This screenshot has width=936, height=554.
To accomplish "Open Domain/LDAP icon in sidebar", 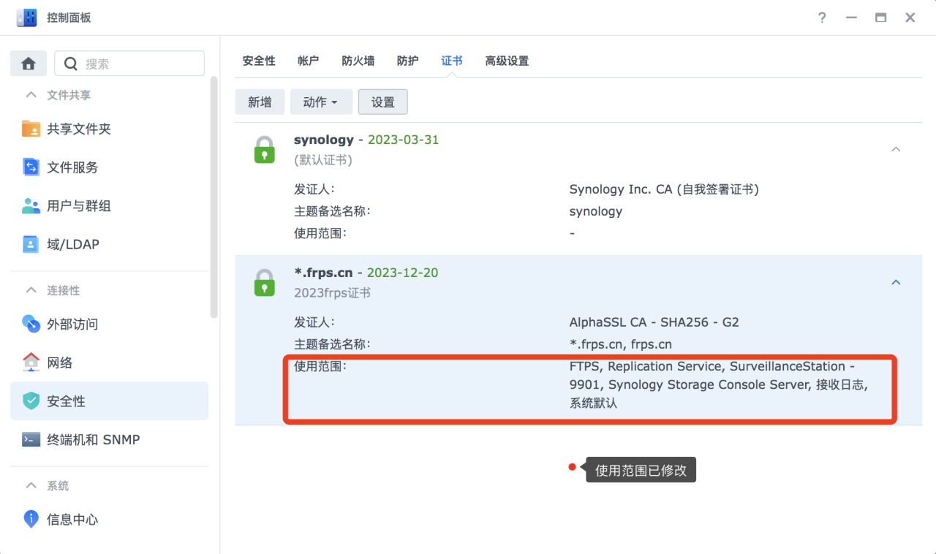I will (x=31, y=244).
